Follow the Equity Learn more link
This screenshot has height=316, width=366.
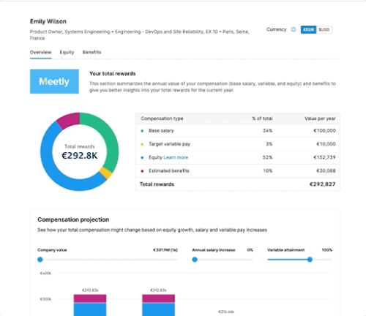(x=176, y=157)
